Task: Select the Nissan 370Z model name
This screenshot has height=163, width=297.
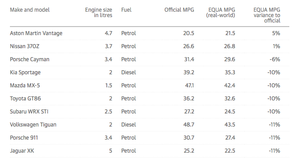Action: click(x=25, y=46)
